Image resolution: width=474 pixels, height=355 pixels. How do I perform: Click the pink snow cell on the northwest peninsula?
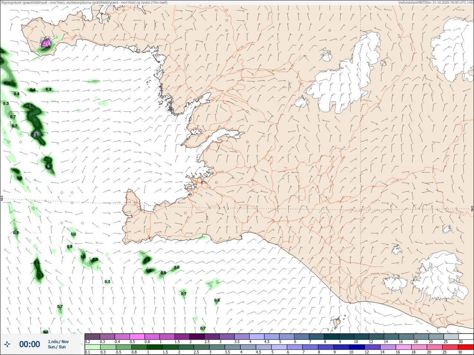coord(46,43)
